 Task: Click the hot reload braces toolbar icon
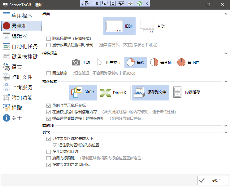130,3
